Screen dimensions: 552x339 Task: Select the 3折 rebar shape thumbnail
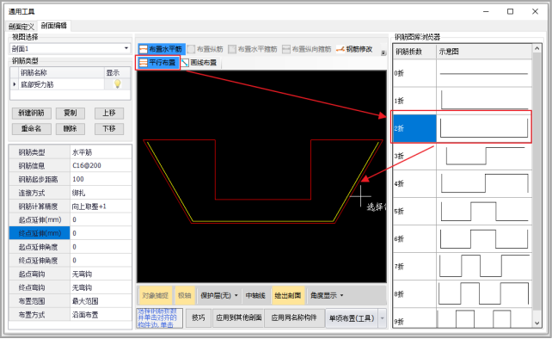click(484, 156)
